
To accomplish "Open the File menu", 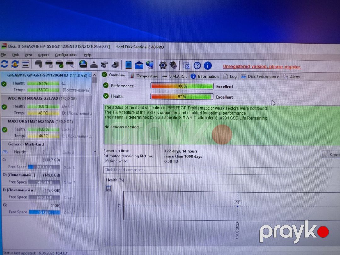I will point(3,55).
